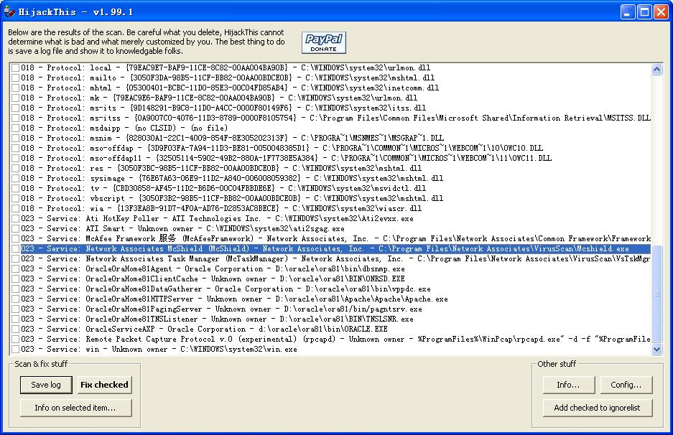Check the Protocol: msdaipp (no CLSID) entry
The width and height of the screenshot is (673, 435).
[x=16, y=128]
